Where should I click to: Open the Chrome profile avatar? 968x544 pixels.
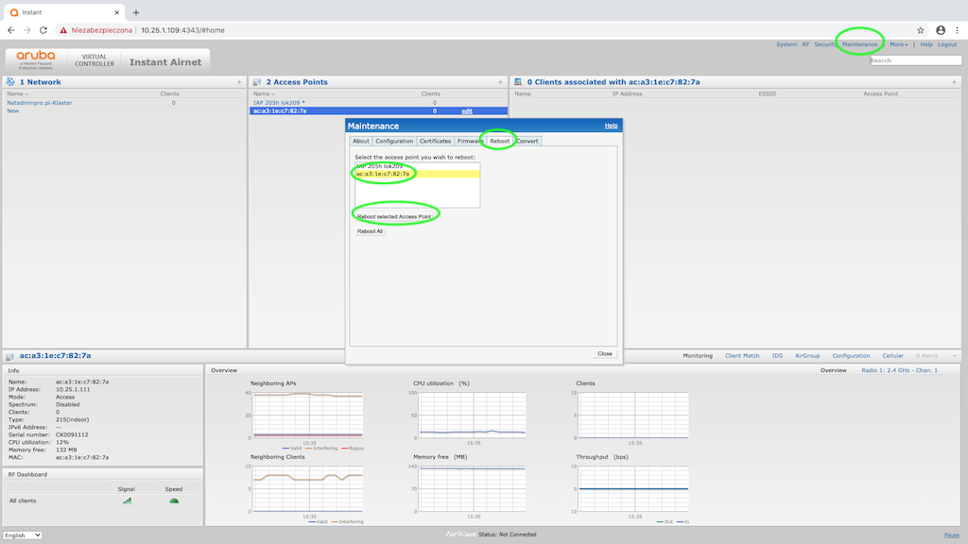pos(940,30)
